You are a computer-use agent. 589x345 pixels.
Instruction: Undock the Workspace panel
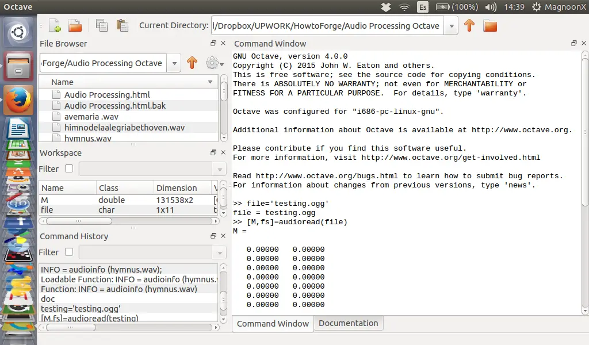(213, 152)
